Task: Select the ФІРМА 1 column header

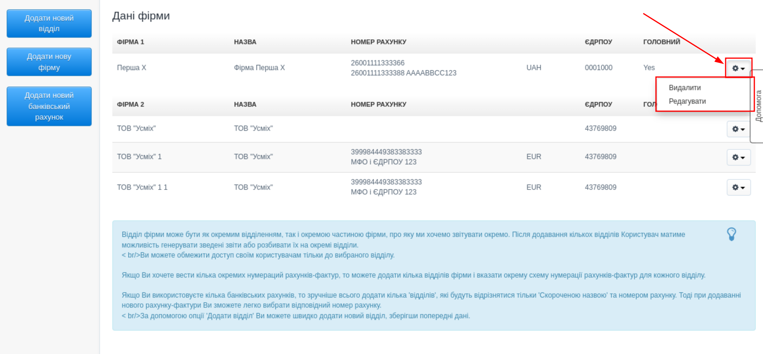Action: (x=131, y=42)
